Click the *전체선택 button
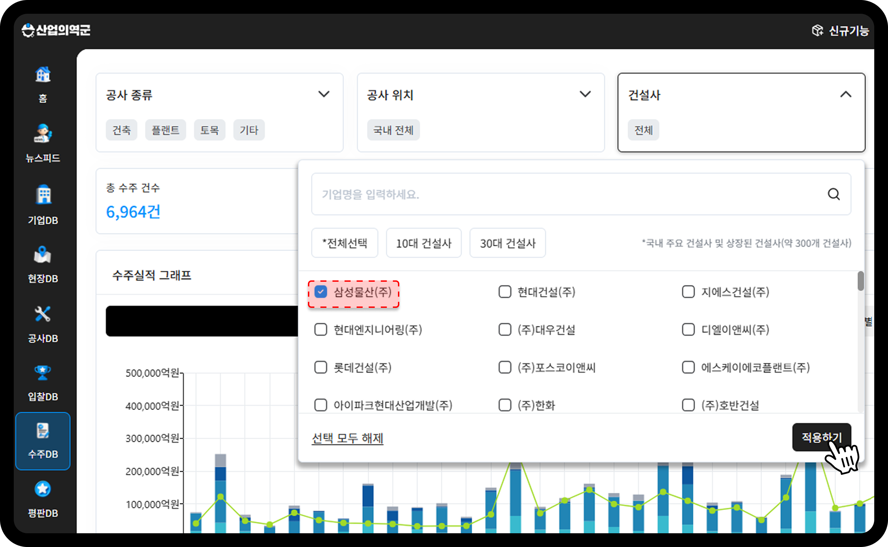The height and width of the screenshot is (547, 888). [x=344, y=243]
